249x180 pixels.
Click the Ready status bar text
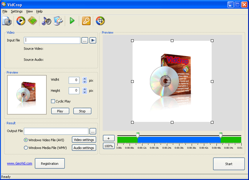click(6, 177)
